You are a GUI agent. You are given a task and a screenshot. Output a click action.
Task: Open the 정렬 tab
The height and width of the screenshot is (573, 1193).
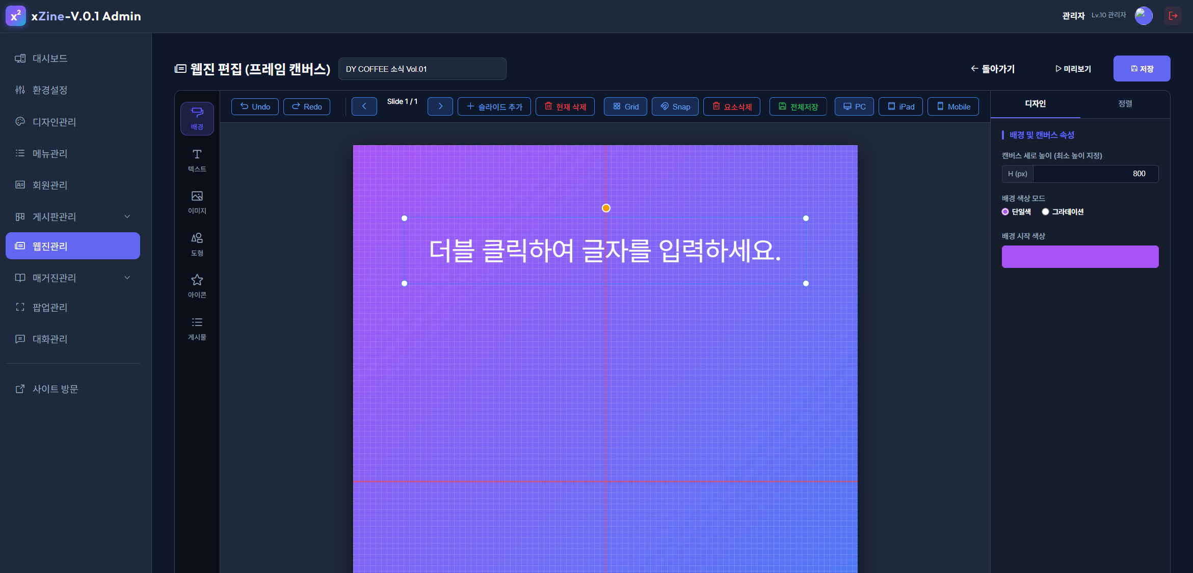[x=1125, y=104]
